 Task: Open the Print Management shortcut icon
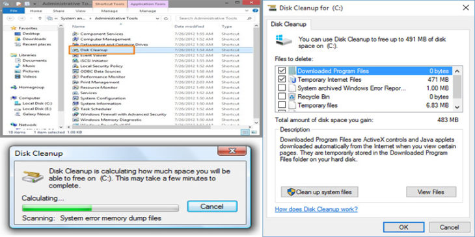(x=75, y=82)
